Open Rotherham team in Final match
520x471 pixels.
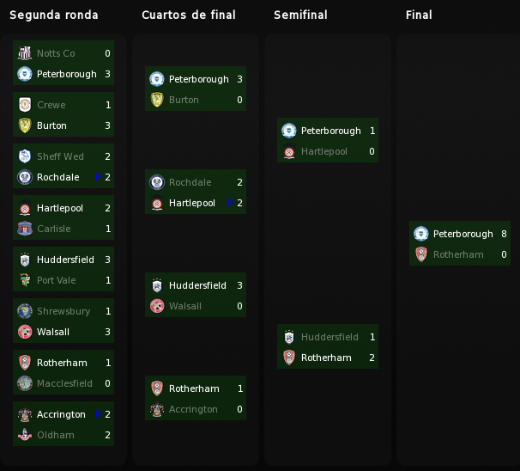coord(458,254)
